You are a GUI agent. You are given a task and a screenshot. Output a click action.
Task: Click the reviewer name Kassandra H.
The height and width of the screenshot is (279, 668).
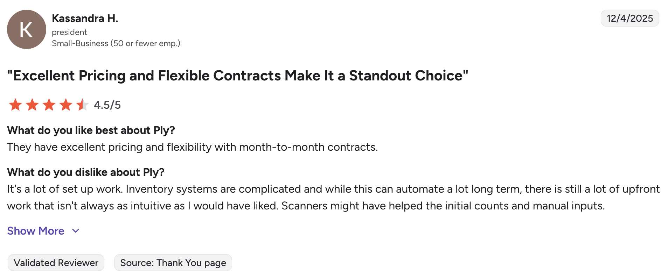click(x=85, y=18)
